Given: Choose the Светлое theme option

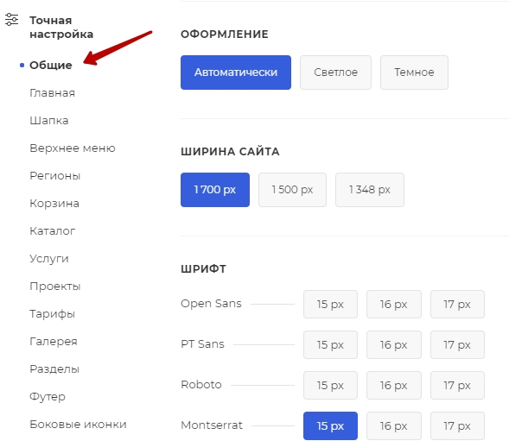Looking at the screenshot, I should click(x=335, y=72).
